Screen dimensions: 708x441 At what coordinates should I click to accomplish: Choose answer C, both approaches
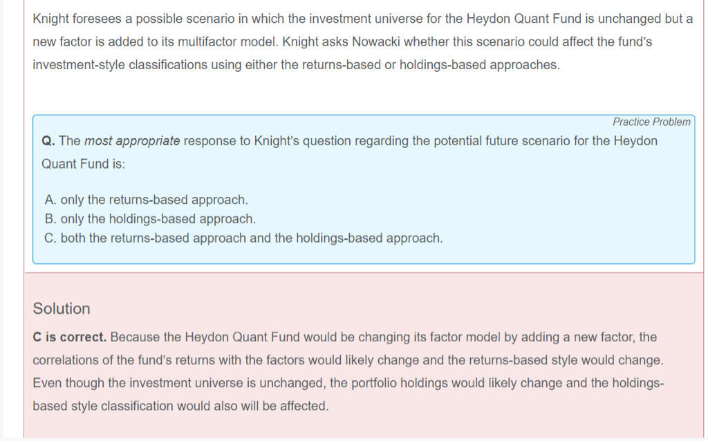pyautogui.click(x=243, y=238)
